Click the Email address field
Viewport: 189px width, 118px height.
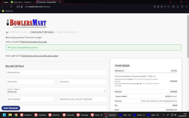(x=56, y=72)
